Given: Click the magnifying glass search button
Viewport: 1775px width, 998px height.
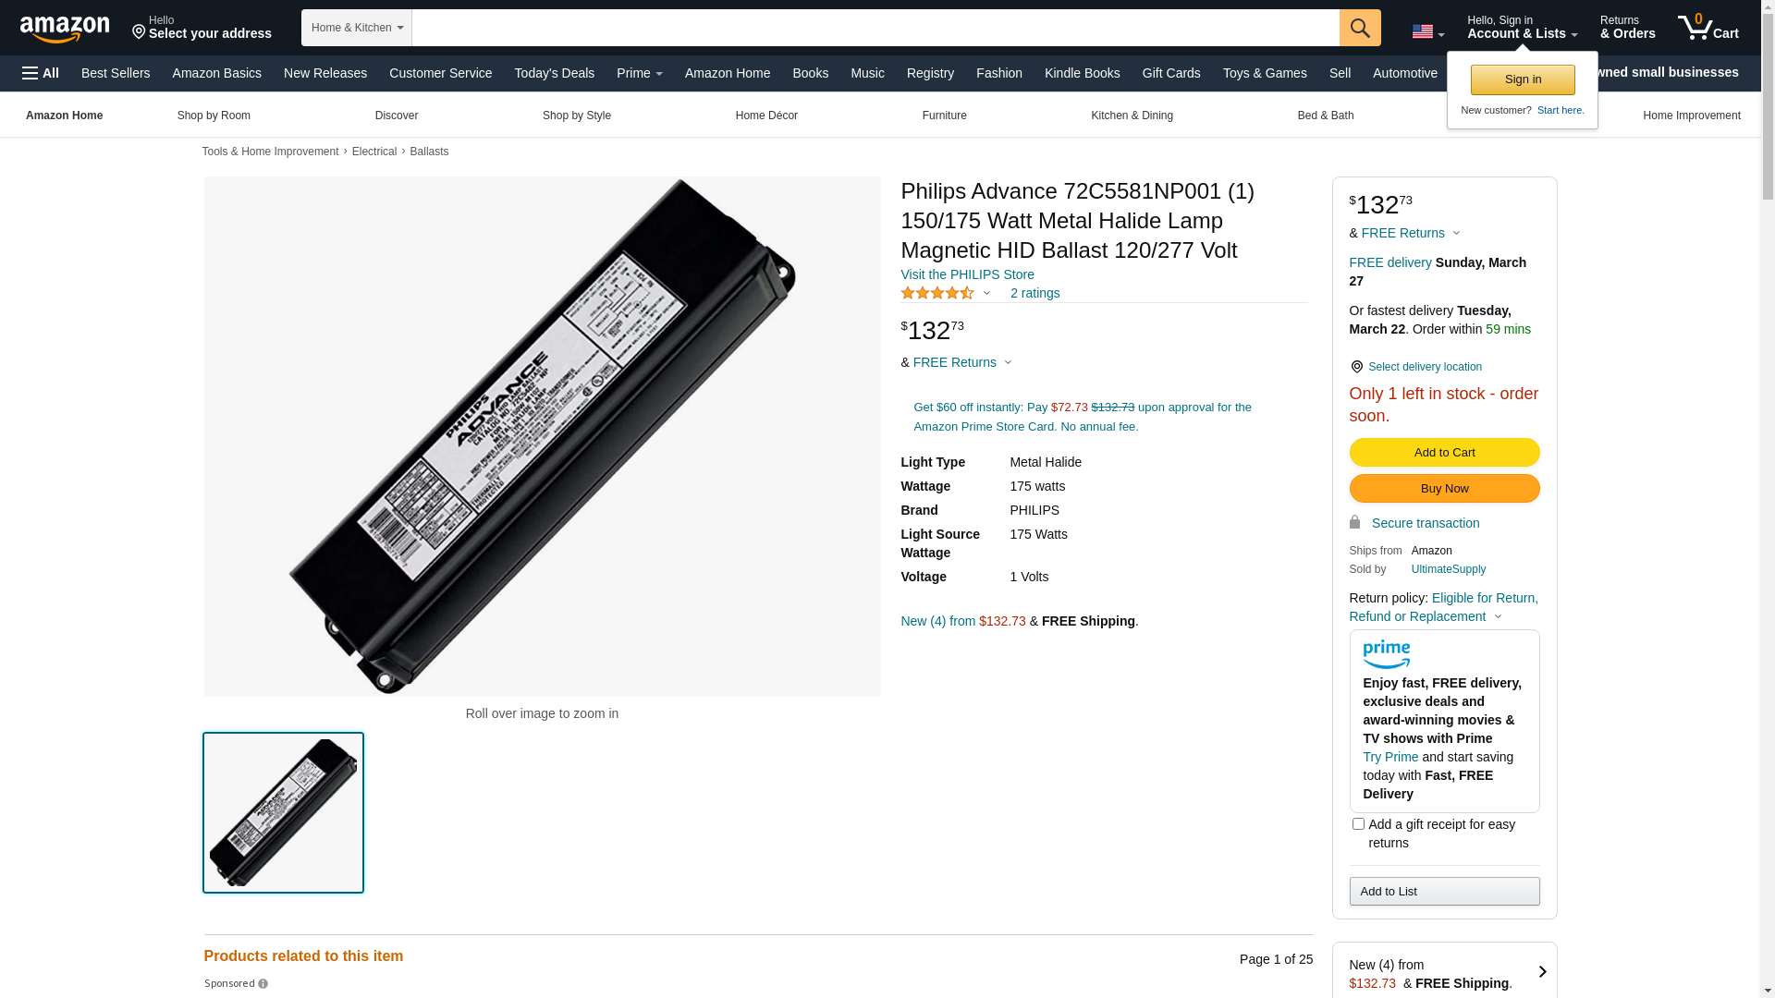Looking at the screenshot, I should click(x=1360, y=28).
